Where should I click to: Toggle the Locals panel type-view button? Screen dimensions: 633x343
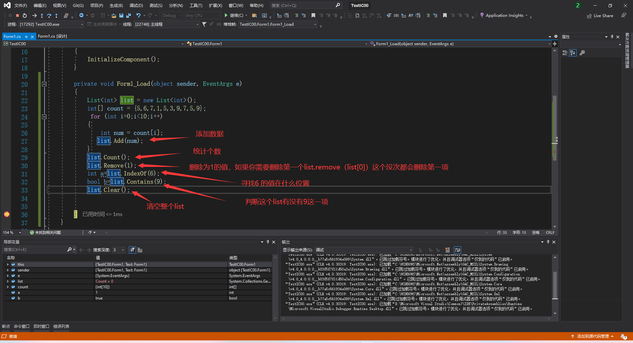click(140, 250)
